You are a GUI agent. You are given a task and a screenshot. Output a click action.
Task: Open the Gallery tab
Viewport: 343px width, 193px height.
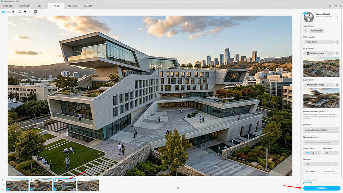click(88, 6)
